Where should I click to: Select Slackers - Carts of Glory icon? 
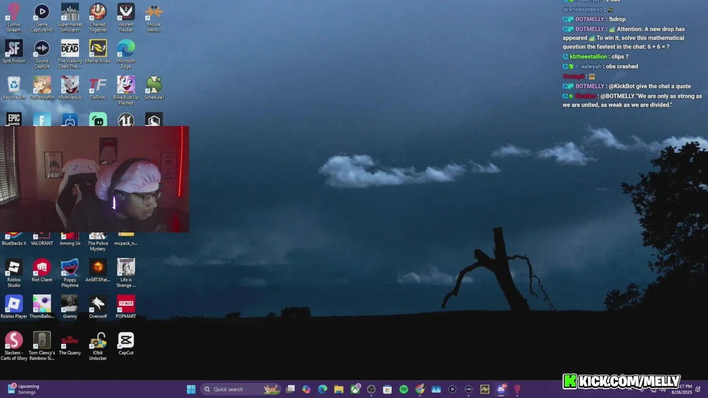pos(14,346)
